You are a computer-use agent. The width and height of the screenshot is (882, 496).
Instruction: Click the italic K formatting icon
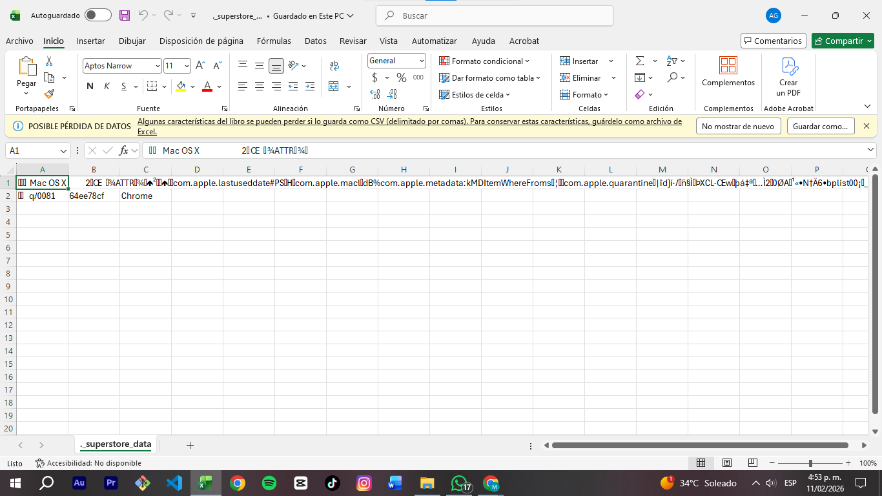pos(107,87)
